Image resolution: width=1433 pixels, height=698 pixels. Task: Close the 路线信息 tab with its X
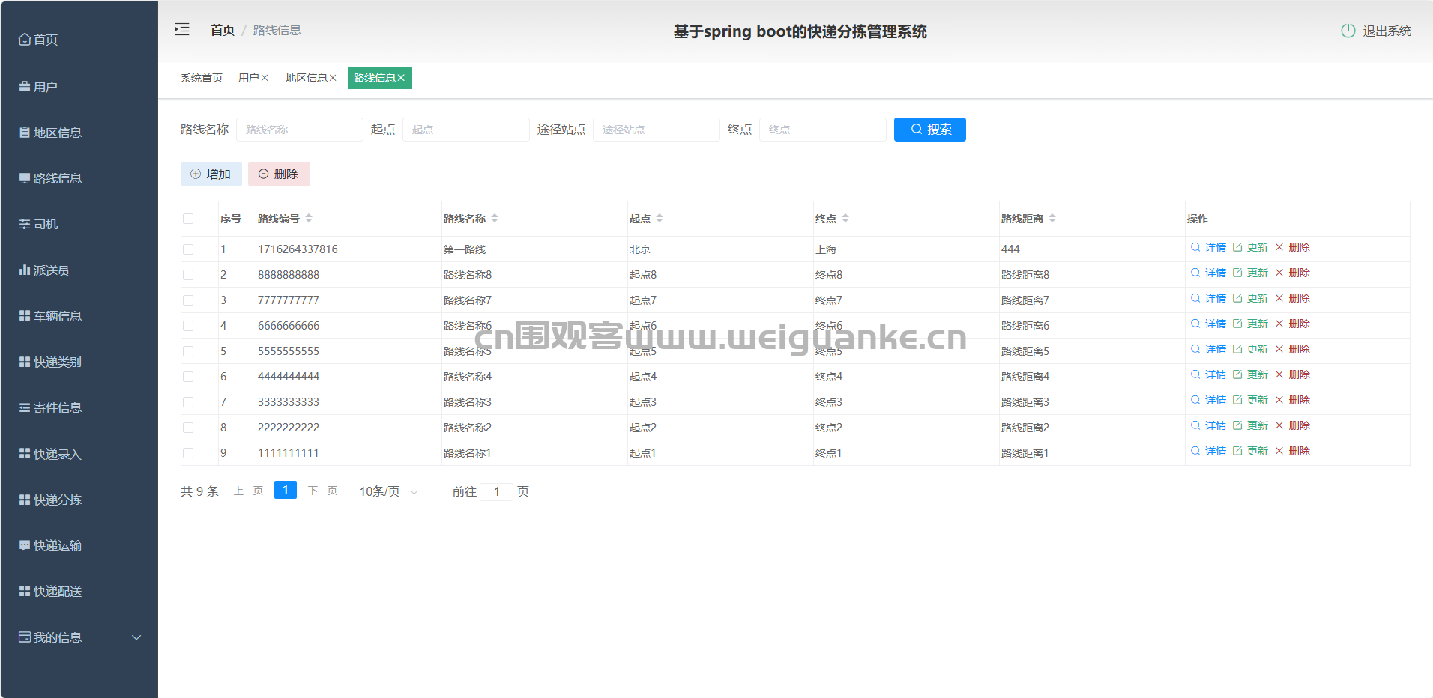point(402,78)
